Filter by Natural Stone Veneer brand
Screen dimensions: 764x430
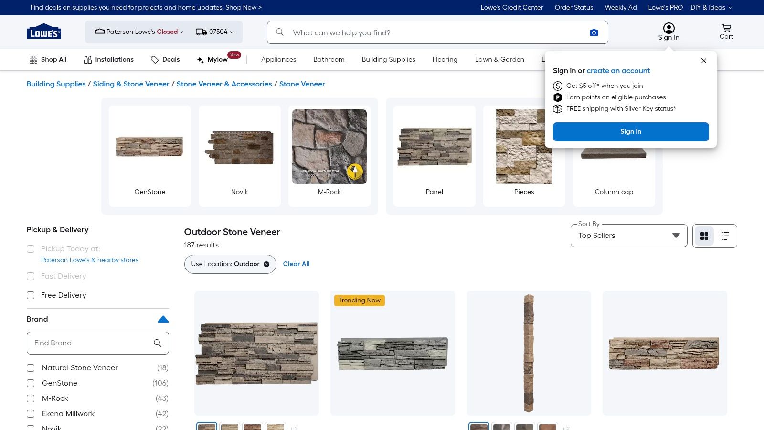pos(31,368)
